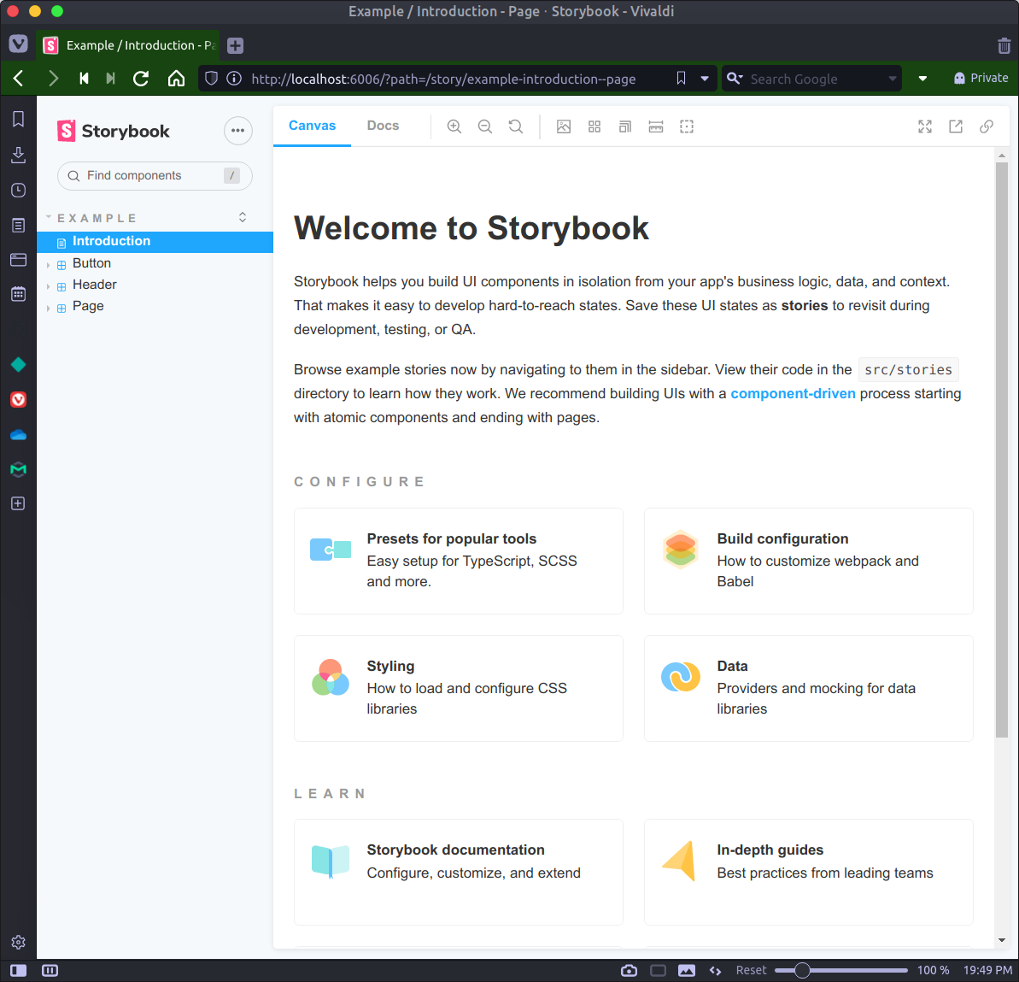Open the search engine dropdown arrow
The height and width of the screenshot is (982, 1019).
pos(893,79)
